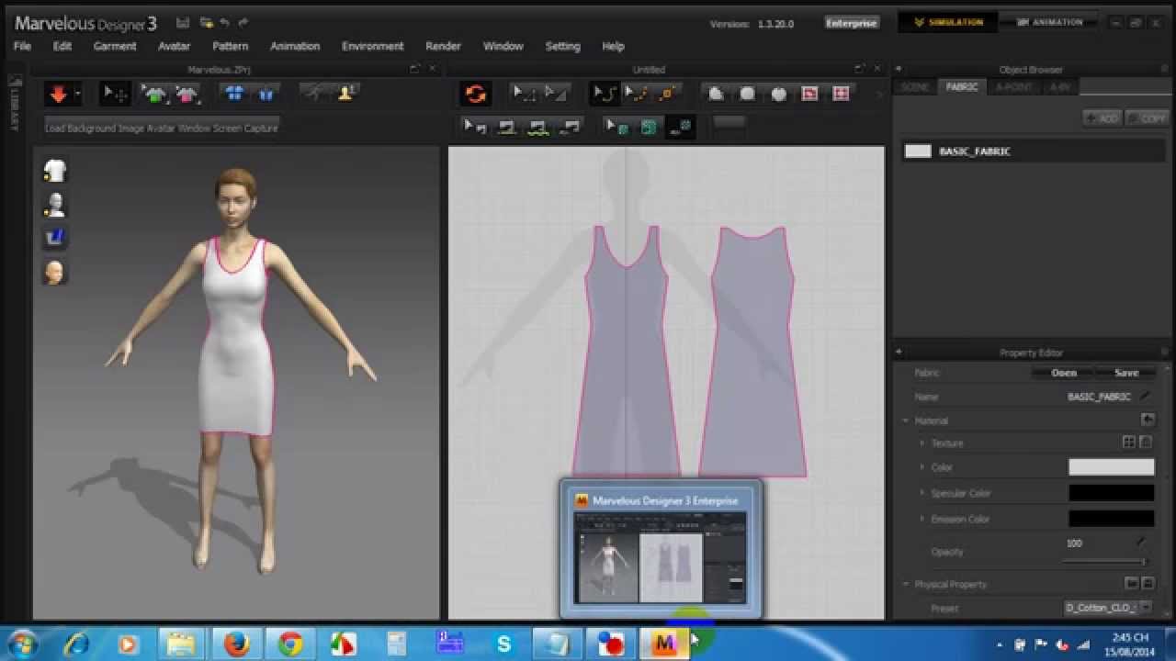Click the Open fabric button
The image size is (1176, 661).
coord(1064,373)
